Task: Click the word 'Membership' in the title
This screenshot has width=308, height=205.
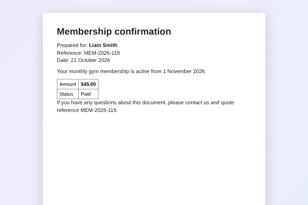Action: pos(84,32)
